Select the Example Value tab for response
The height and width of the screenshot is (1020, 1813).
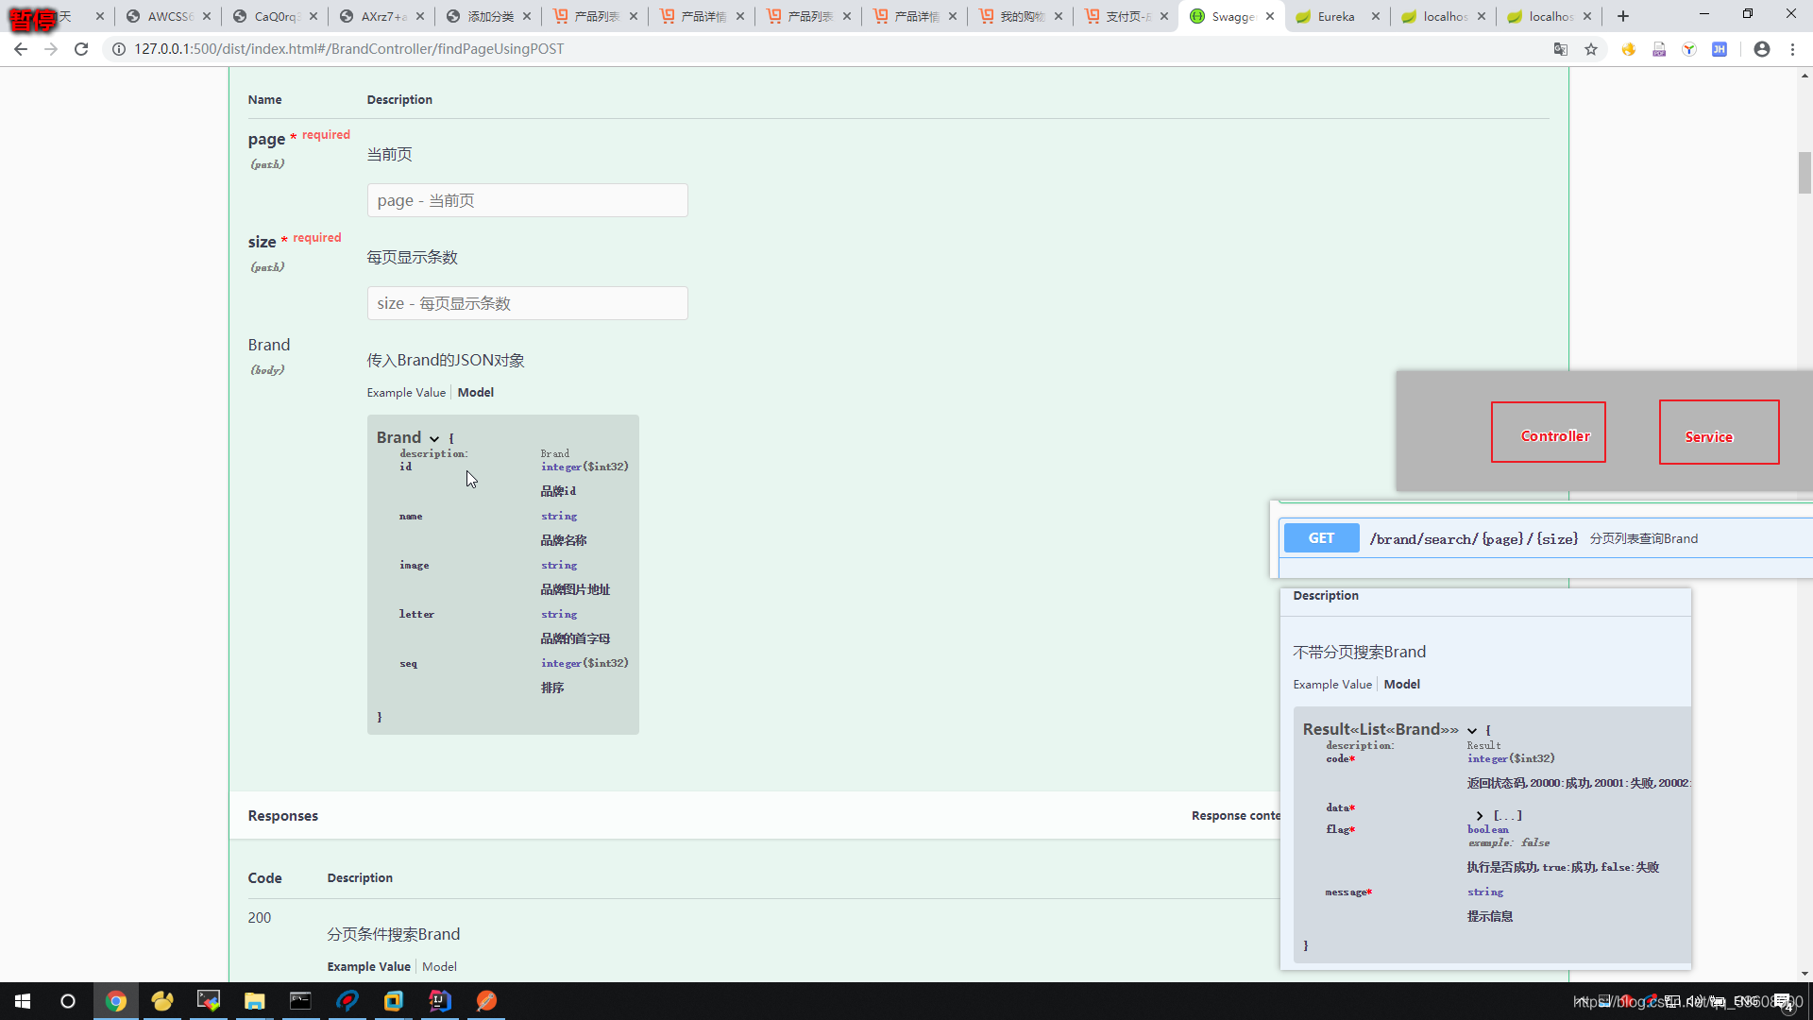[x=368, y=965]
